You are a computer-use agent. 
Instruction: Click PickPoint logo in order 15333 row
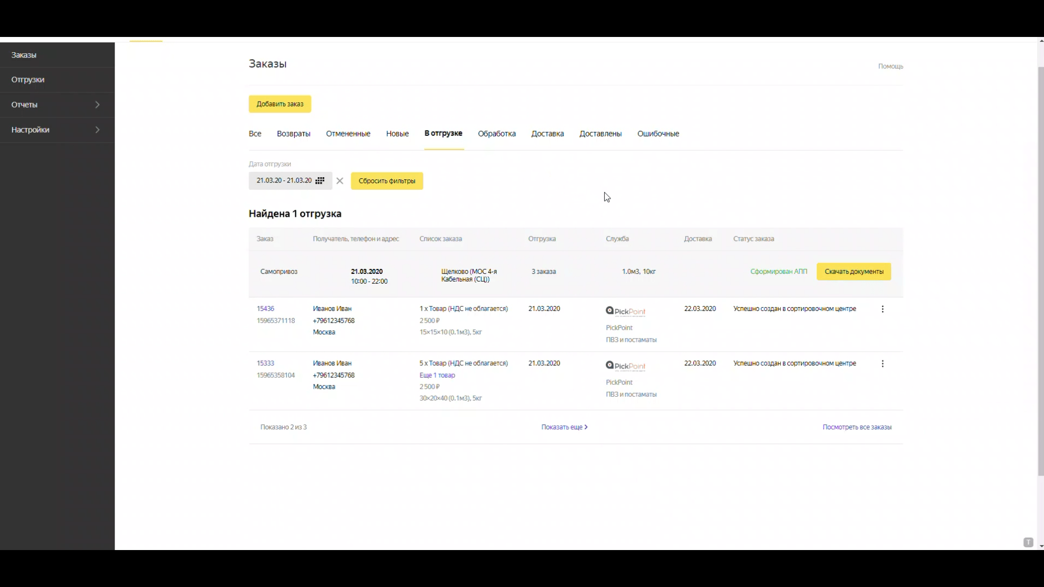[x=625, y=366]
